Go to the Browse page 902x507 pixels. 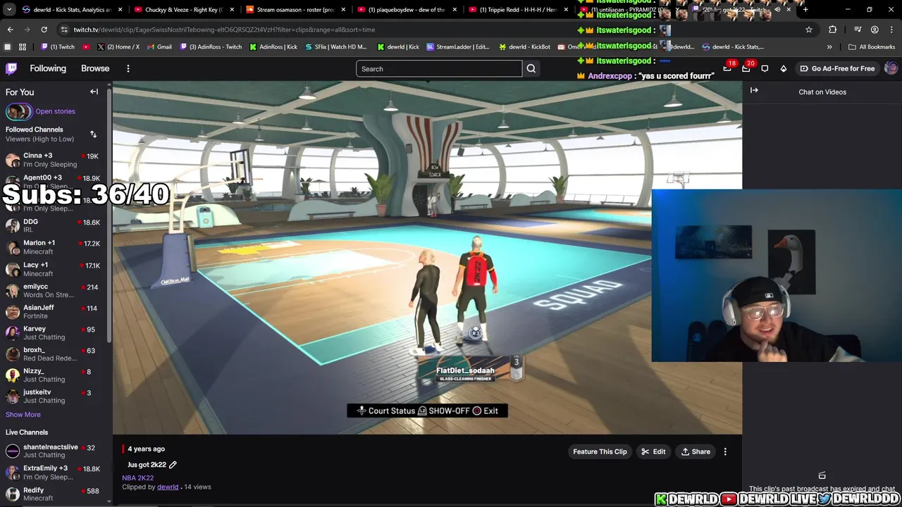(x=95, y=68)
